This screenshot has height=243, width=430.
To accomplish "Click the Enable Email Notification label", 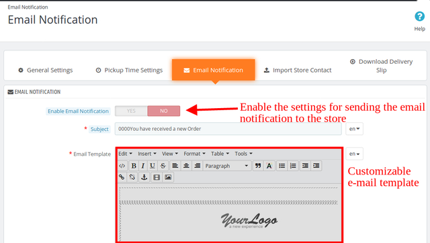I will [x=78, y=111].
